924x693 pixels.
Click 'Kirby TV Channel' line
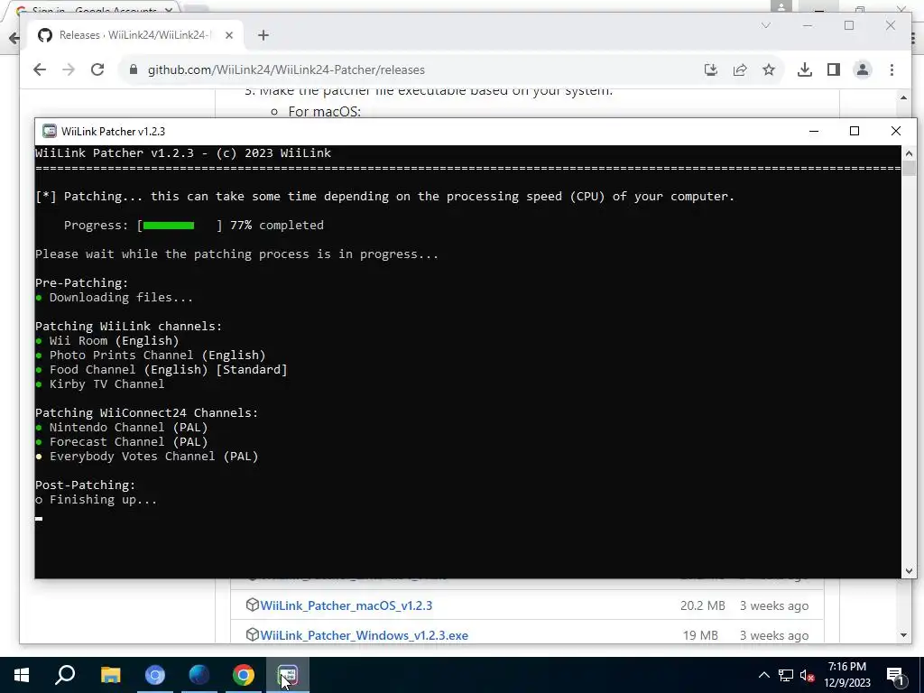pos(106,384)
